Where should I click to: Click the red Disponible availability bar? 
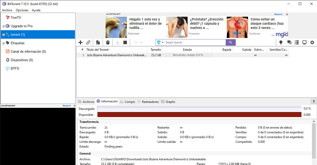tap(199, 115)
